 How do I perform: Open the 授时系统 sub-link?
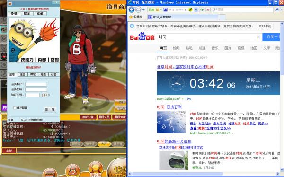[x=220, y=124]
